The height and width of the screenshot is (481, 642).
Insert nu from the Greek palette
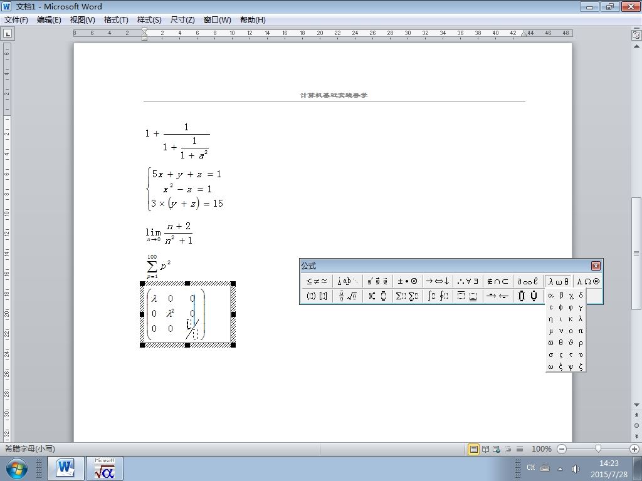[x=561, y=331]
